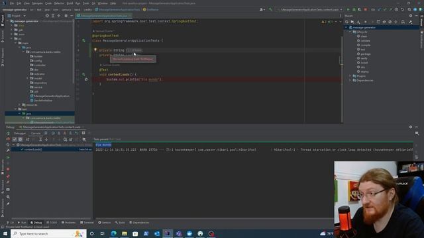Screen dimensions: 424x238
Task: Resume program in the Debug side toolbar
Action: (x=8, y=157)
